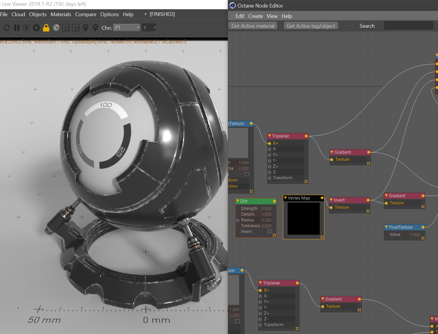Click Z+ input port on upper Triplanar
Screen dimensions: 438x334
pyautogui.click(x=269, y=167)
